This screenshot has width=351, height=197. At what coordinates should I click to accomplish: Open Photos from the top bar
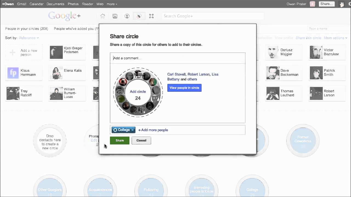pyautogui.click(x=73, y=4)
